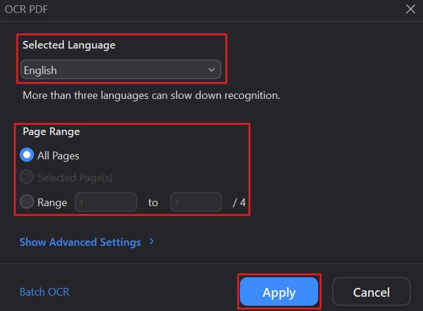The height and width of the screenshot is (311, 423).
Task: Click the Apply button
Action: pos(279,291)
